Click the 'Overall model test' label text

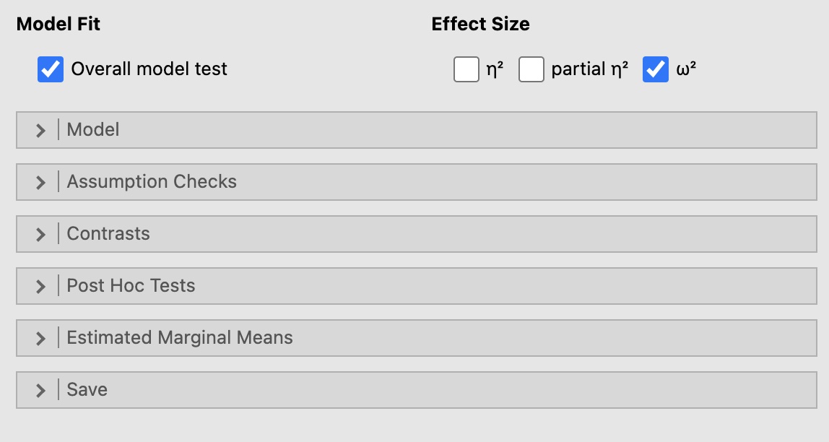149,69
